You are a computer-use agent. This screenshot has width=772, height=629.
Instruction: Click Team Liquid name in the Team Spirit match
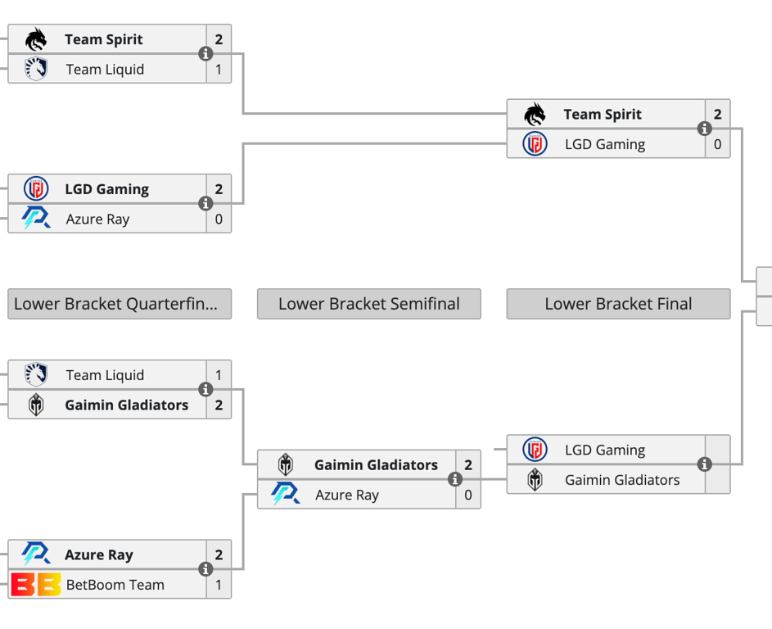pyautogui.click(x=105, y=70)
